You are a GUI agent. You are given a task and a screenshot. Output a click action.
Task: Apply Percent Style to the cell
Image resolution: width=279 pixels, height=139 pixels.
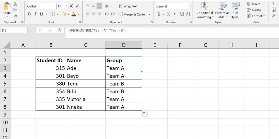tap(169, 14)
